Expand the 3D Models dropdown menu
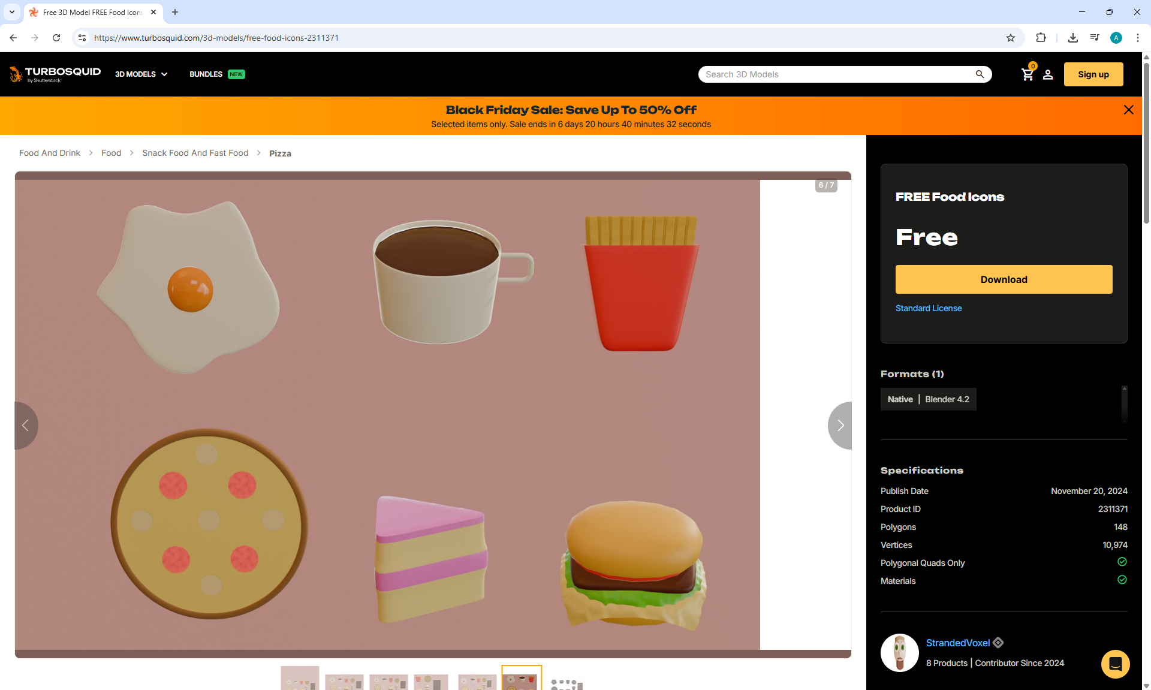This screenshot has height=690, width=1151. (x=141, y=74)
